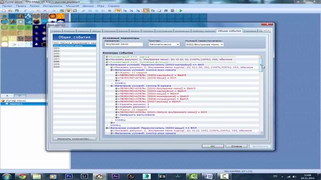Screen dimensions: 321x180
Task: Click OK in the database dialog
Action: click(x=213, y=146)
